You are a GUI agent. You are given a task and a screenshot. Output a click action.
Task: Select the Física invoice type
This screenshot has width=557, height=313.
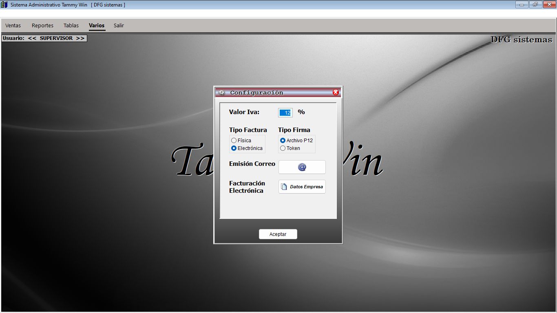[241, 140]
